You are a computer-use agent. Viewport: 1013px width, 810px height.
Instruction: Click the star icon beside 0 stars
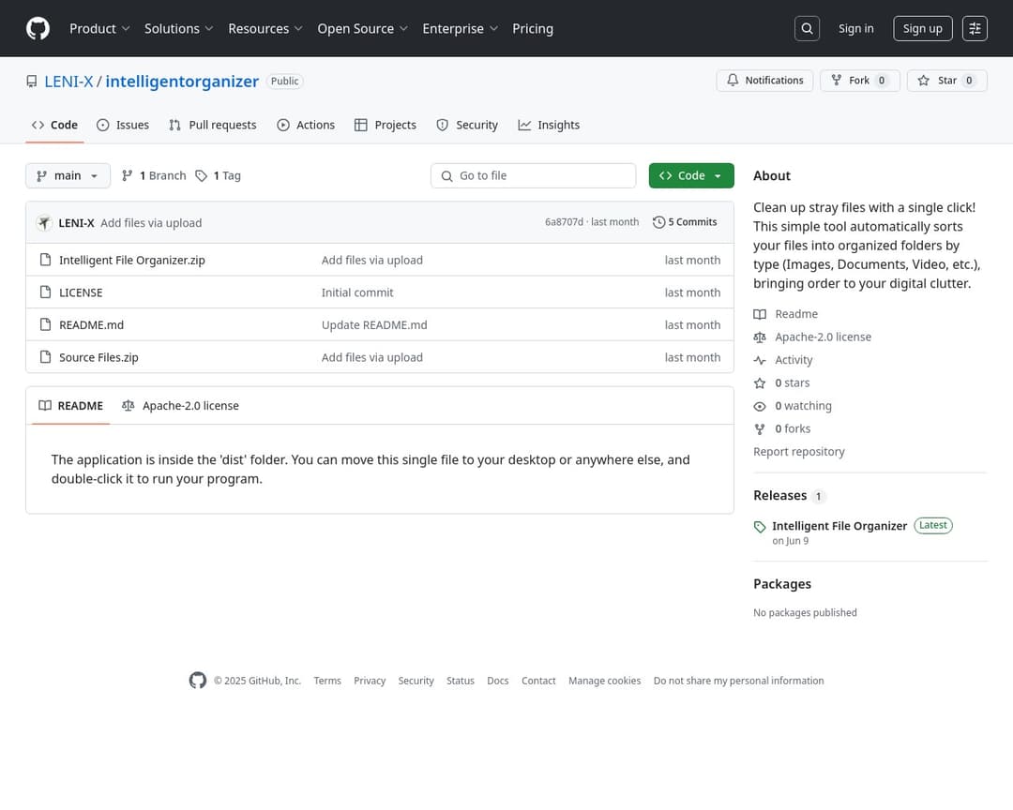pyautogui.click(x=760, y=383)
